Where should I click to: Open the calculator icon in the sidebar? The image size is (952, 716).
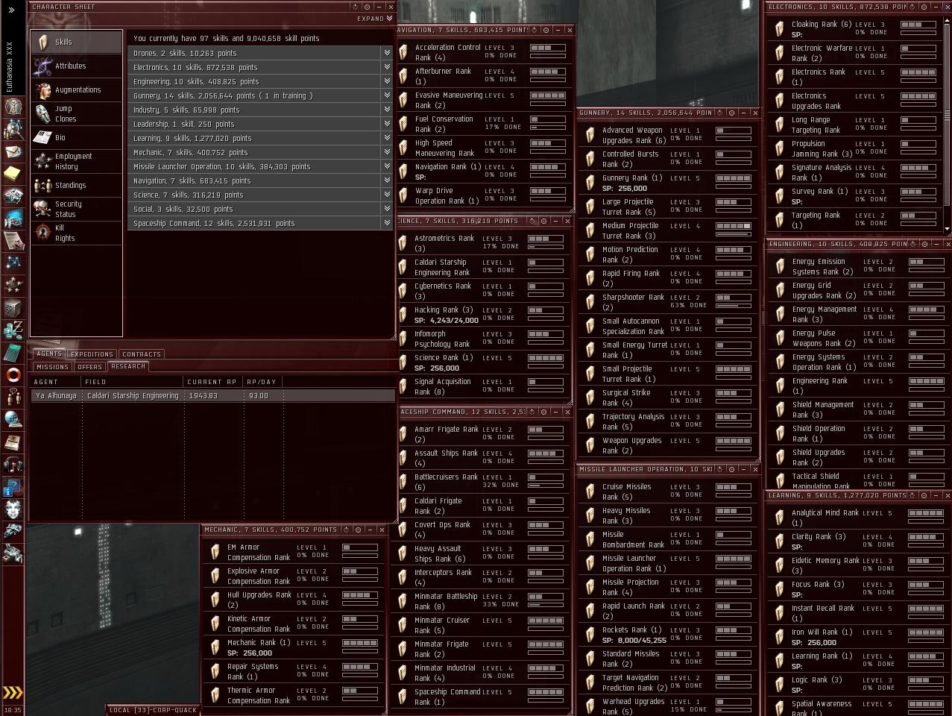[x=13, y=353]
